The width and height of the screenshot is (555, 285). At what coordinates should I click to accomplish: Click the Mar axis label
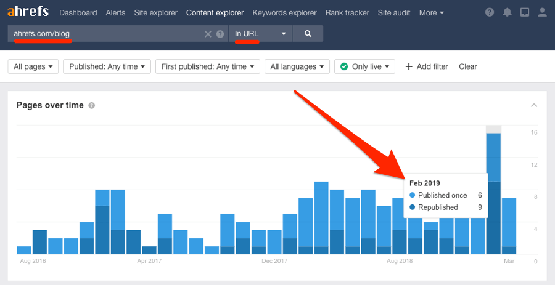(x=509, y=261)
